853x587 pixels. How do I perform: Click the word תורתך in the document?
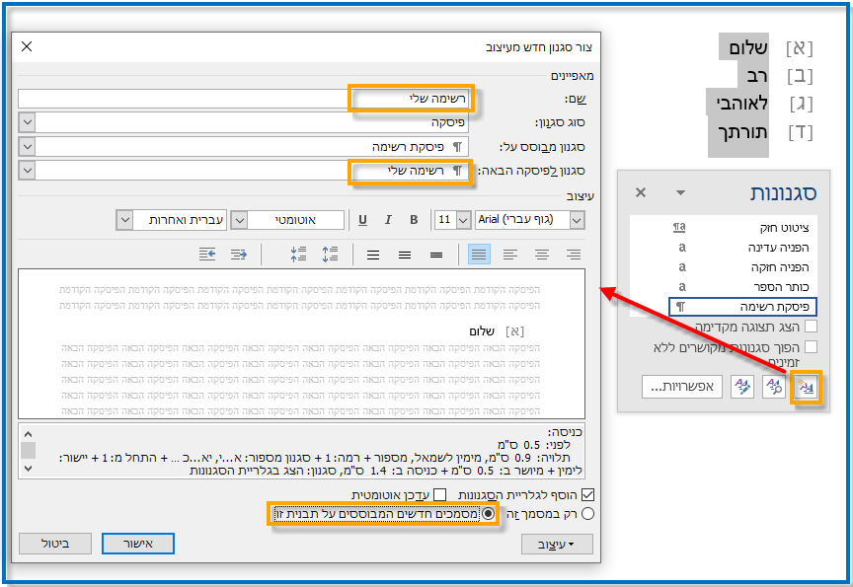click(743, 132)
